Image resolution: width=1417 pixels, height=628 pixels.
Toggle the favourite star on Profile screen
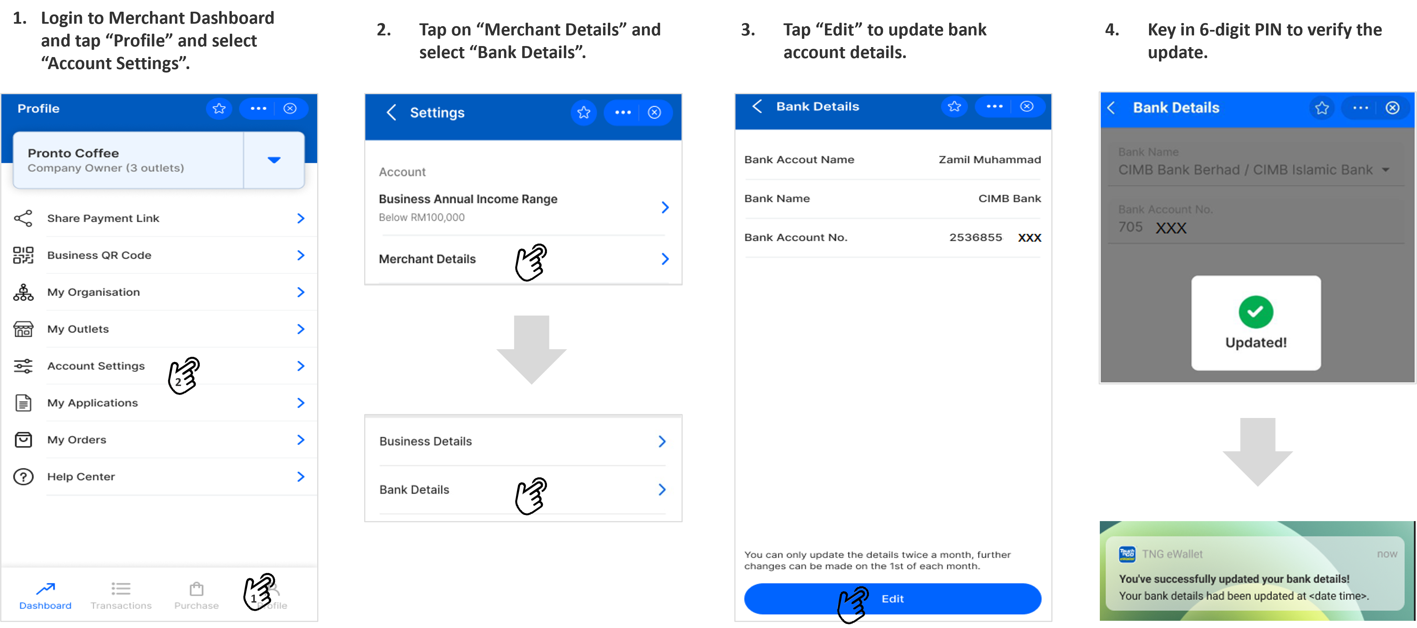(x=219, y=108)
